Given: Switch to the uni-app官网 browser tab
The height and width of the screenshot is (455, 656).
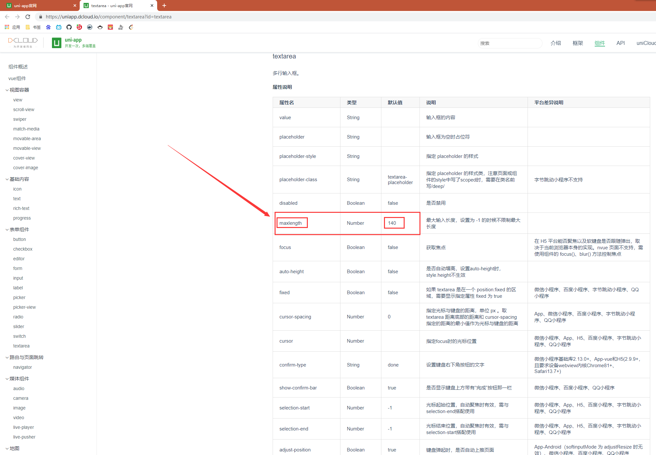Looking at the screenshot, I should [x=39, y=5].
